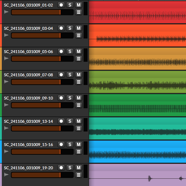
Task: Select track name SC_241106_031009_13-14
Action: (28, 121)
